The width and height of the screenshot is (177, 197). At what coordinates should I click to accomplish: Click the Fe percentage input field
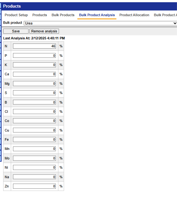click(x=34, y=139)
